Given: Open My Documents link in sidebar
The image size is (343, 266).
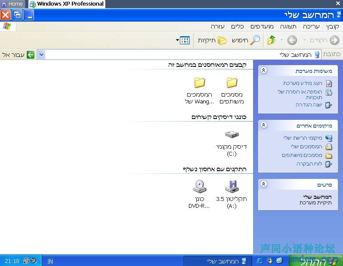Looking at the screenshot, I should 306,147.
